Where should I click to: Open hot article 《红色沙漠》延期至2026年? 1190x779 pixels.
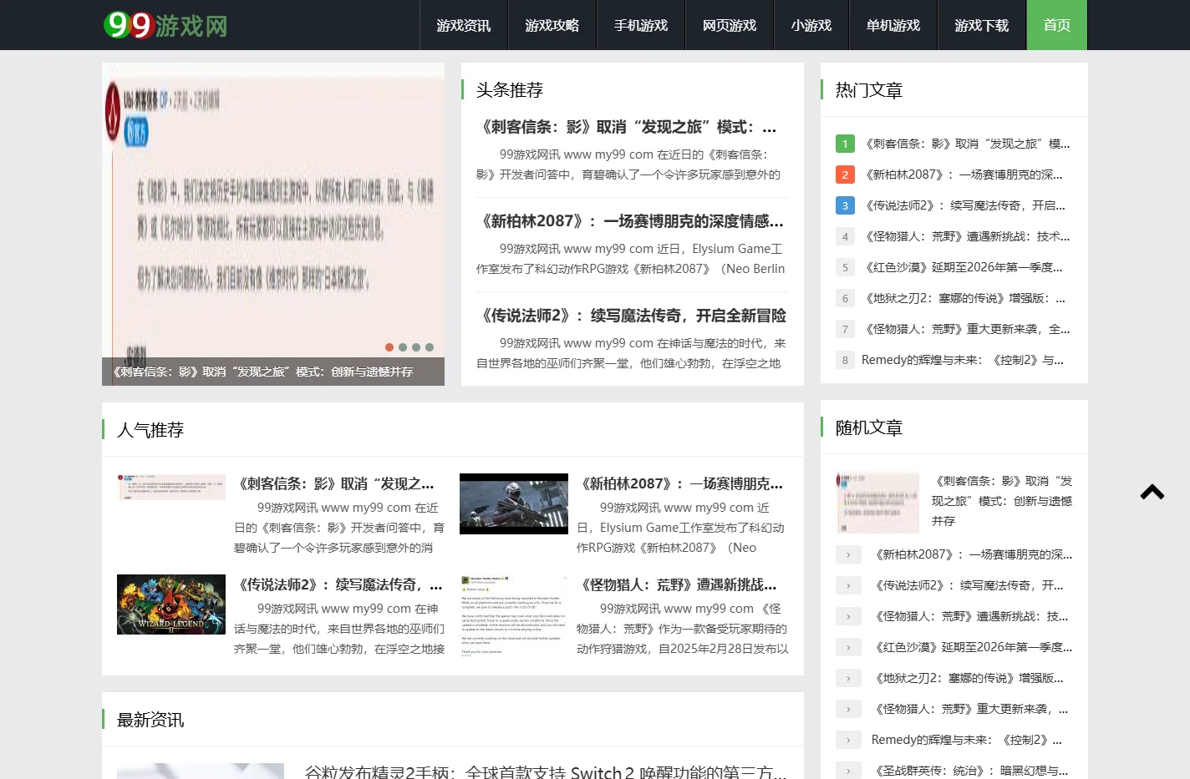coord(963,267)
